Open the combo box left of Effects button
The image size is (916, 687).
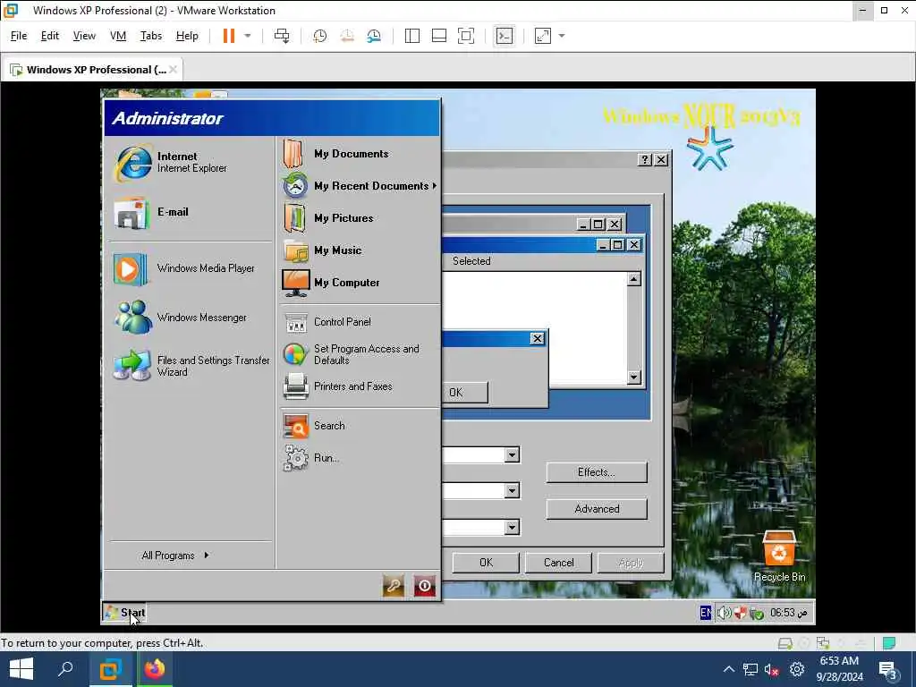[512, 491]
